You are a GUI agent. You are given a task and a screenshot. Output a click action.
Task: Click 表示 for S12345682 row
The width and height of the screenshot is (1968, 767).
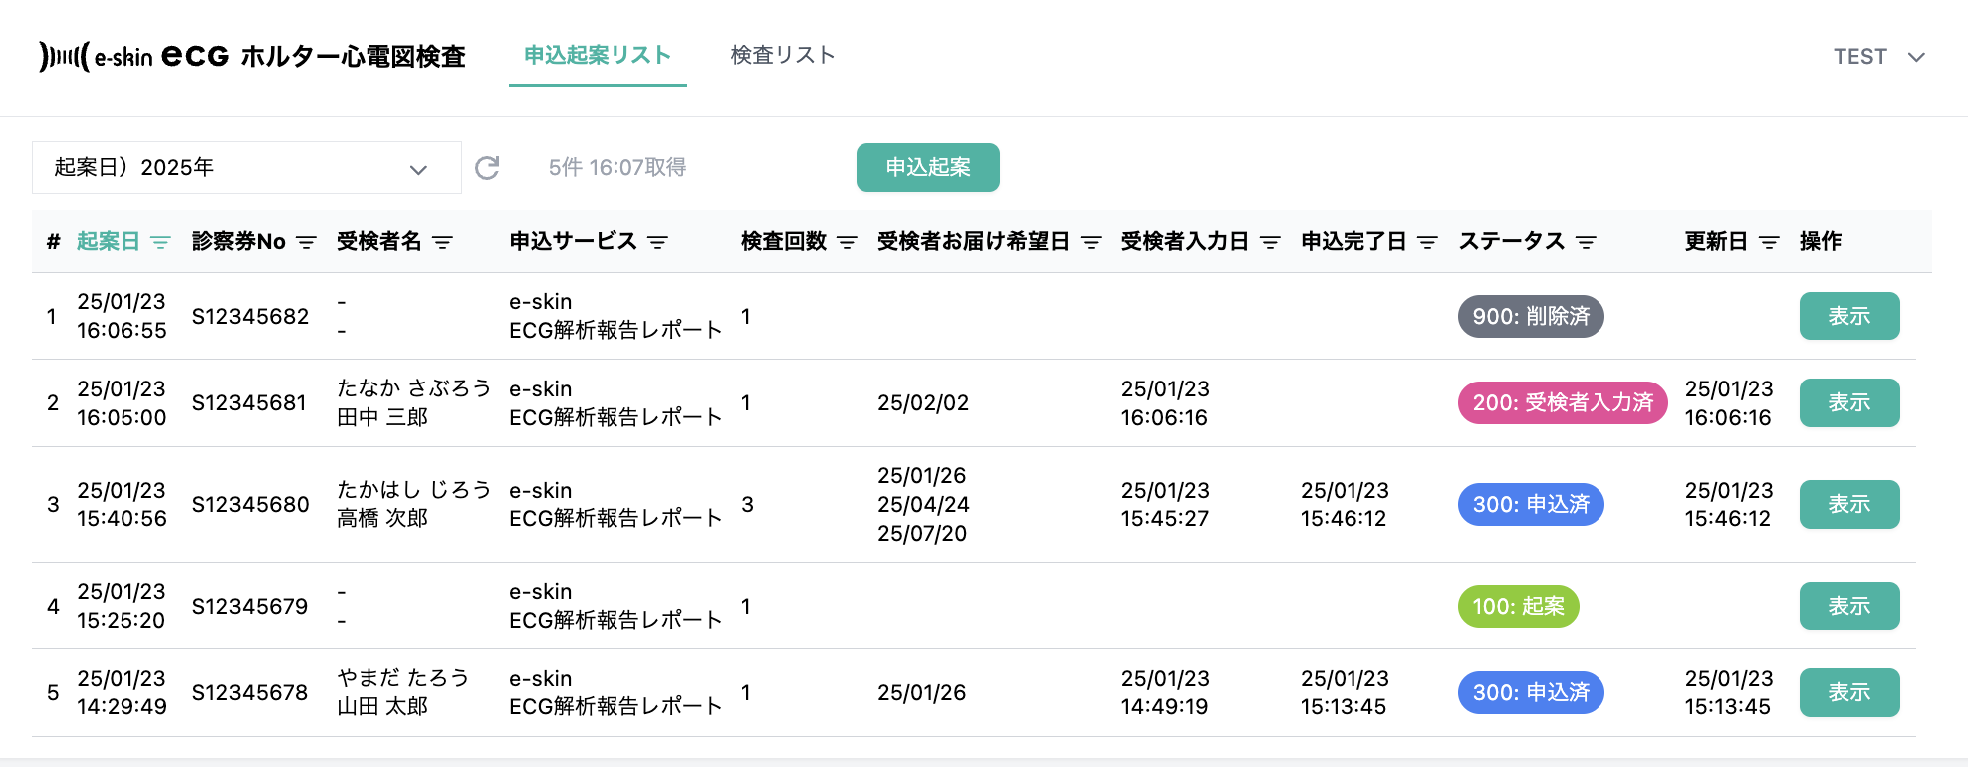tap(1848, 316)
